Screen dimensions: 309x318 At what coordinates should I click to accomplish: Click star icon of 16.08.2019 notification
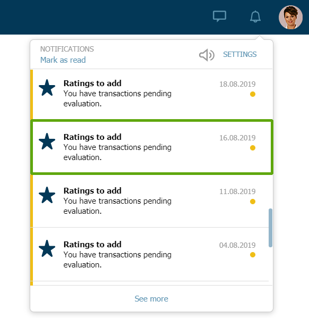point(47,141)
